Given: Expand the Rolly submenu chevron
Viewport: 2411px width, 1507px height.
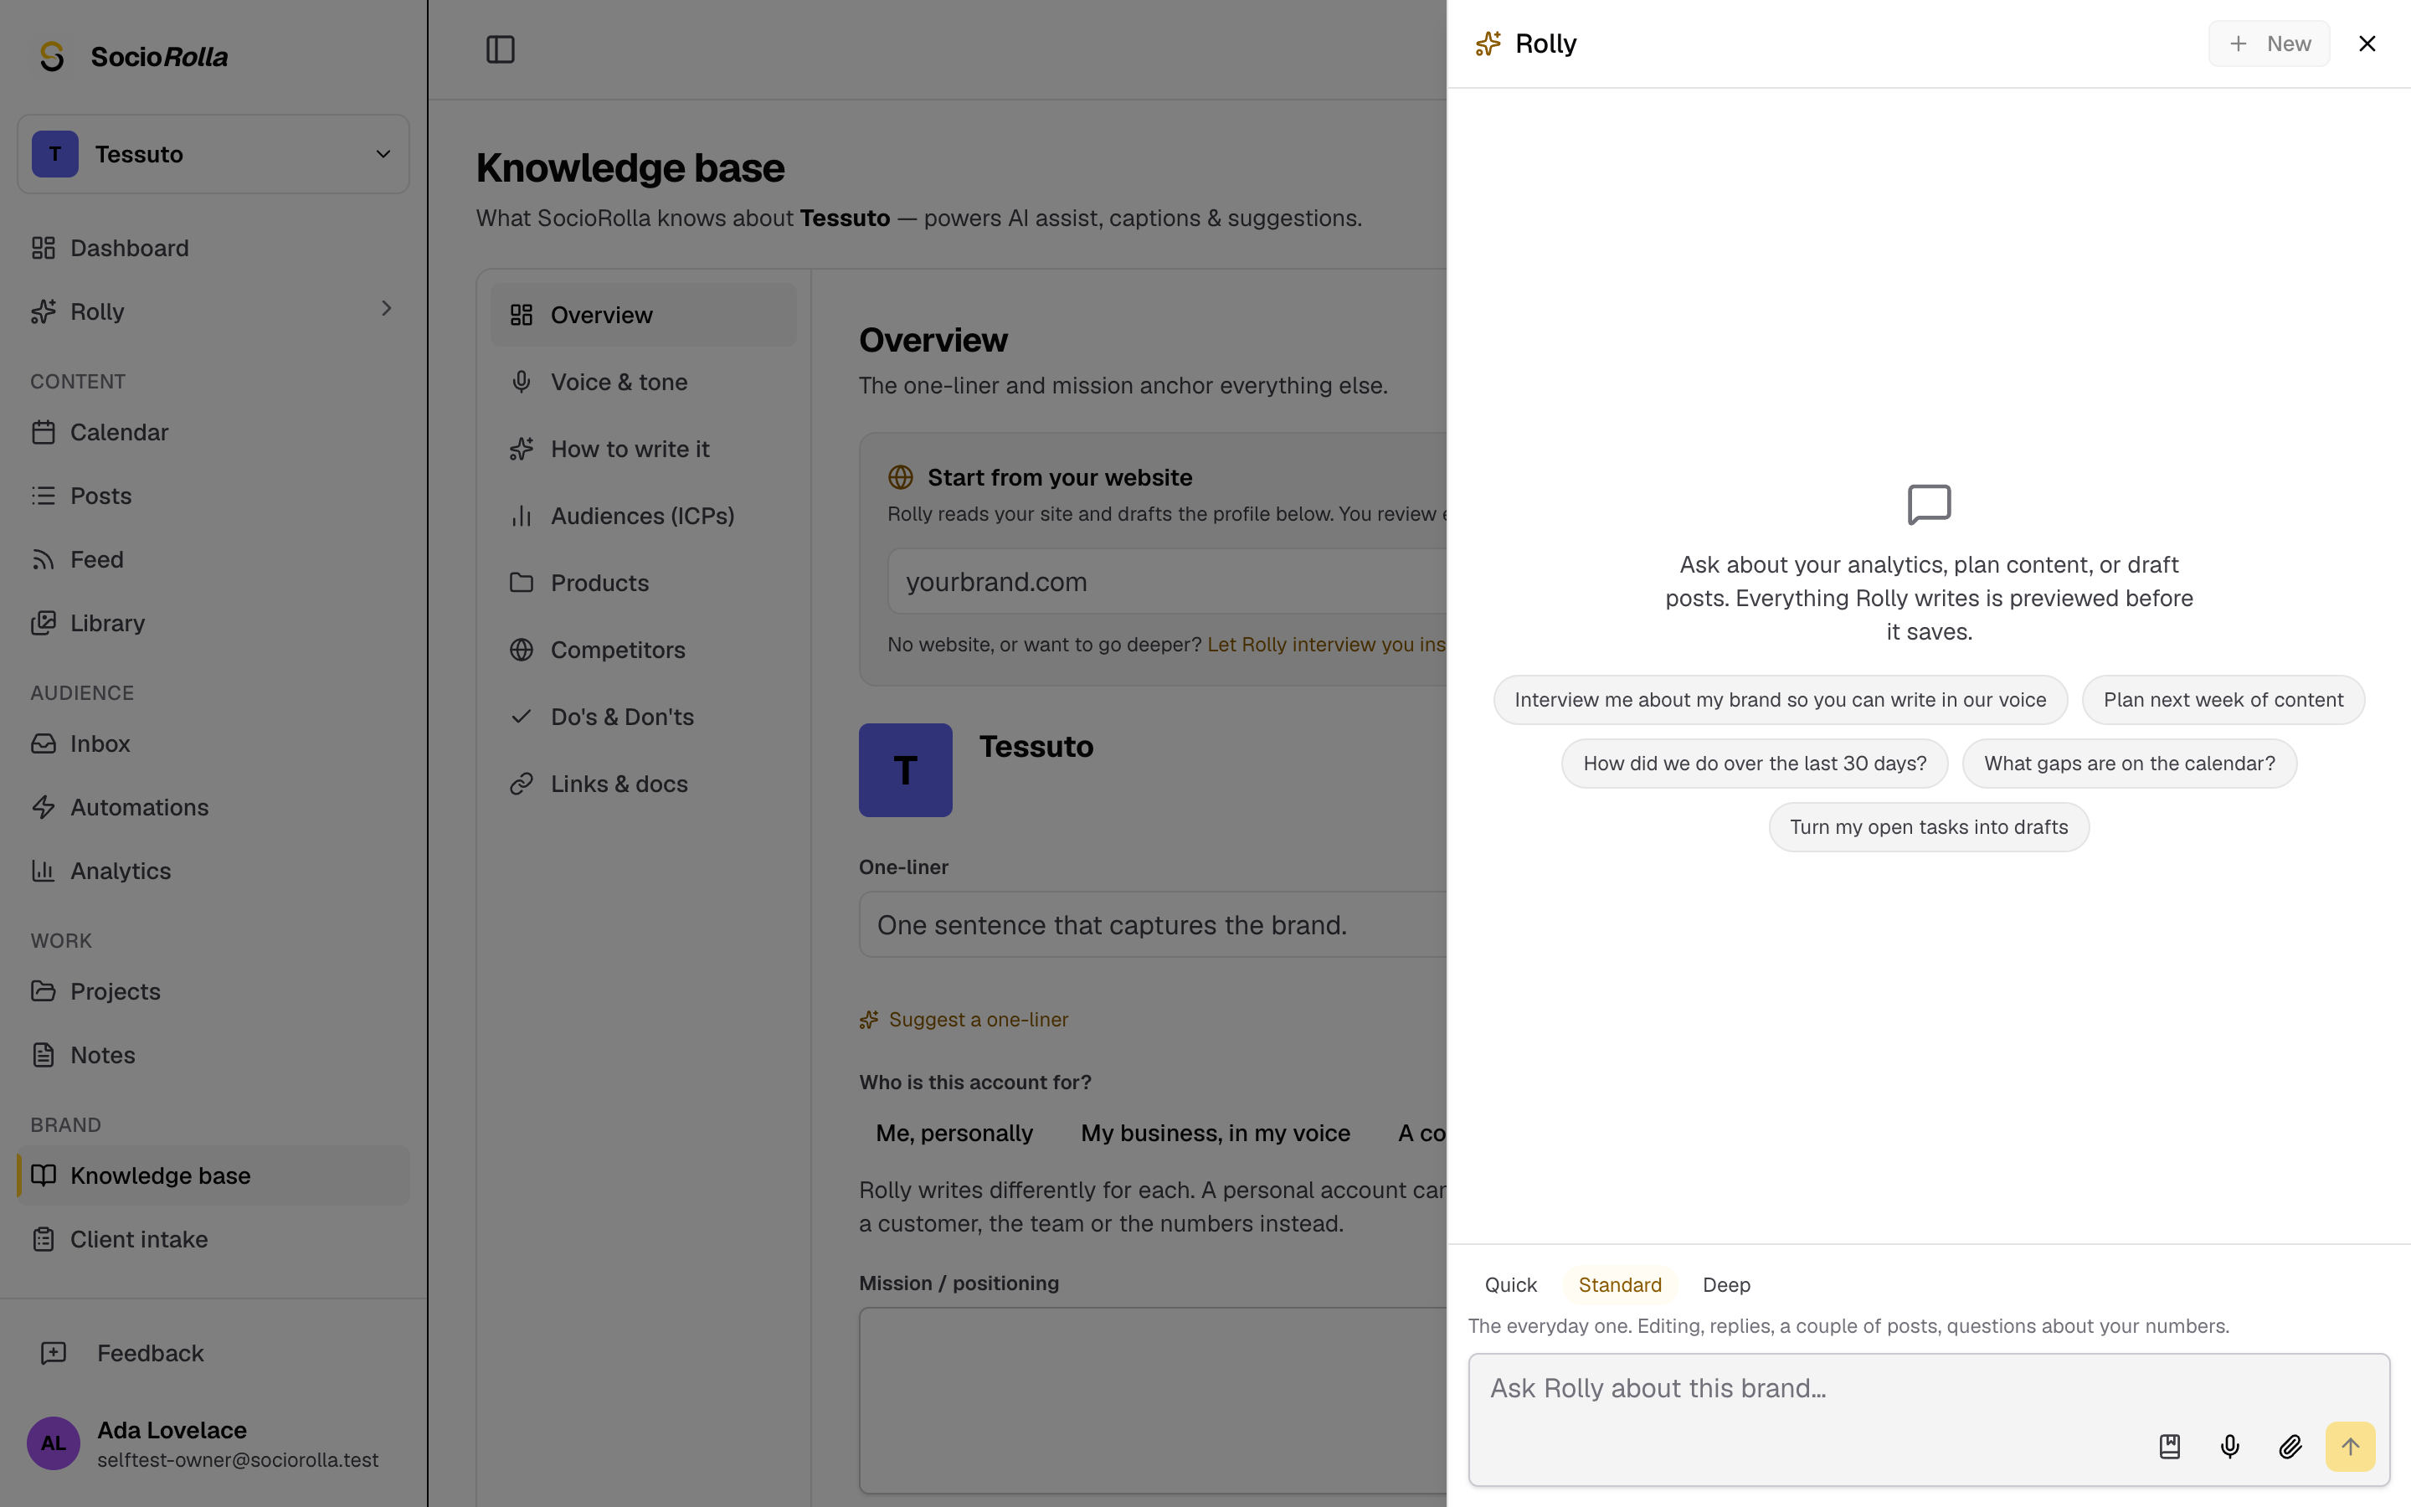Looking at the screenshot, I should (387, 309).
